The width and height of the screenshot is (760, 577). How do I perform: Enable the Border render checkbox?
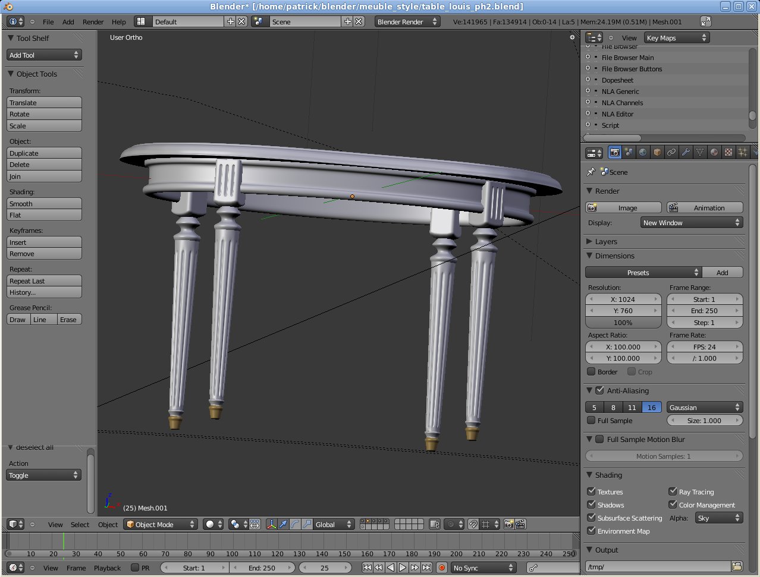(590, 371)
